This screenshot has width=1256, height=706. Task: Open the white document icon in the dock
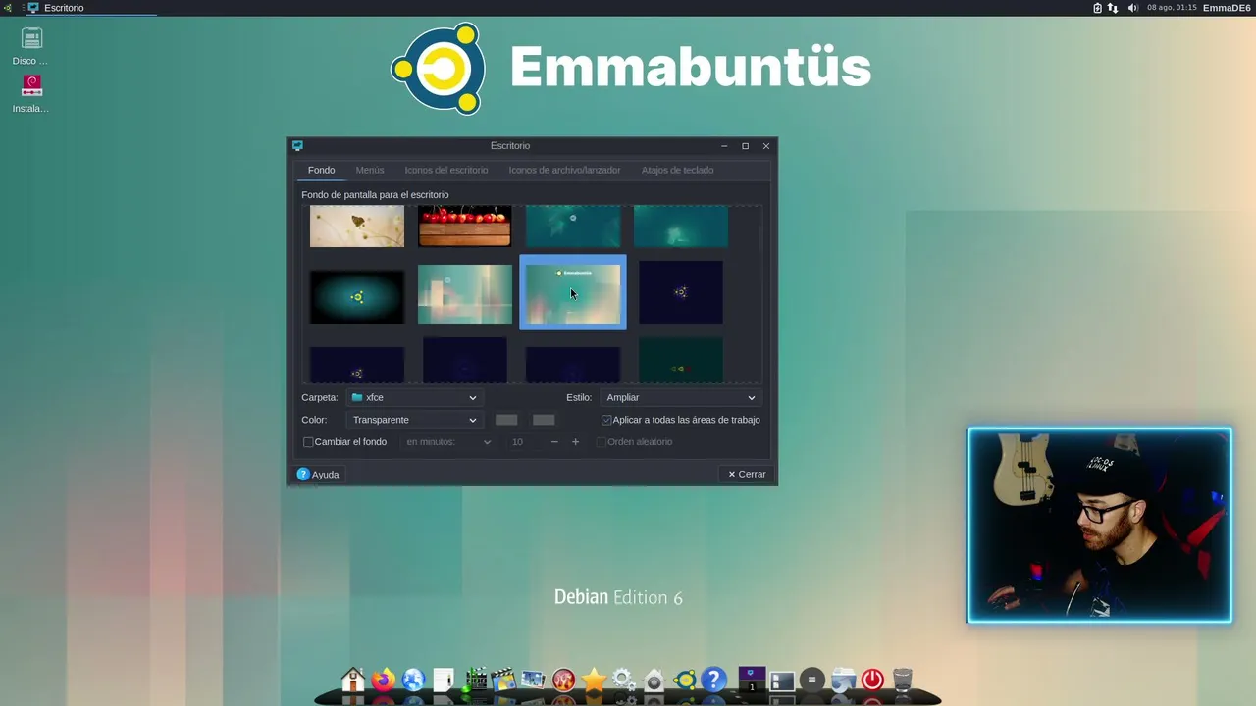[444, 679]
